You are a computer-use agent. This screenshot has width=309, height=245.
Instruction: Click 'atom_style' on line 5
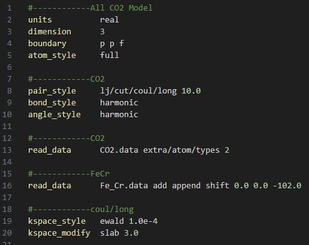(52, 55)
